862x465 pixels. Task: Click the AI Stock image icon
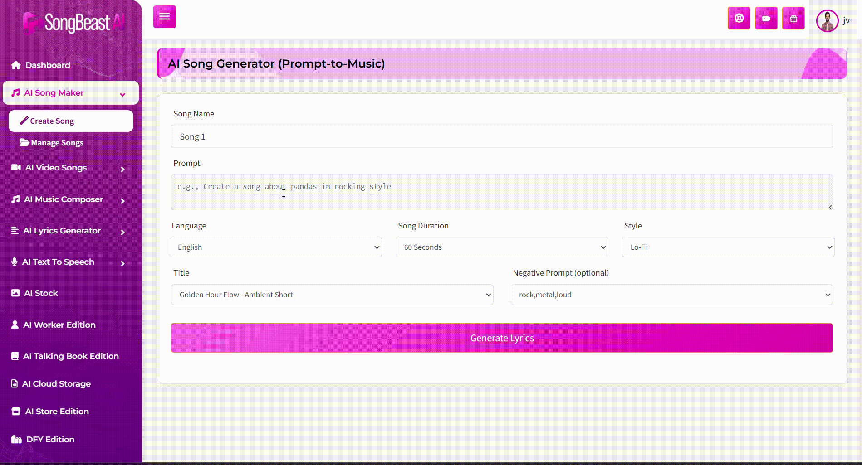(15, 293)
